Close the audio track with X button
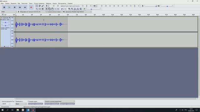The image size is (200, 112). [2, 18]
